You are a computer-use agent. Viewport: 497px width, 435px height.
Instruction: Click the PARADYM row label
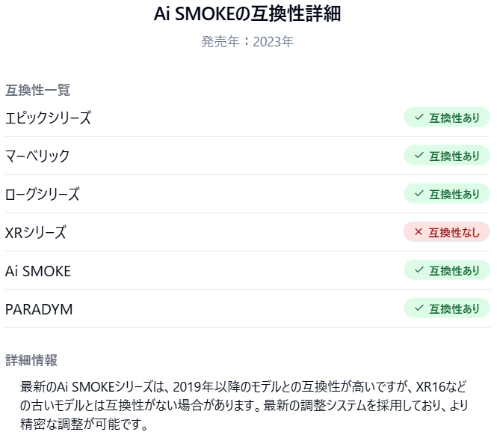39,308
